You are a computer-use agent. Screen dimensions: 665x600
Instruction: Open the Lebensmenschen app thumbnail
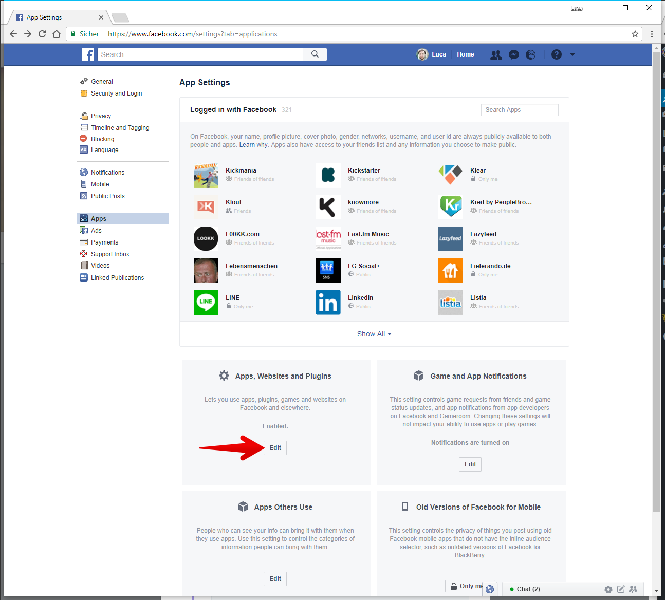tap(206, 271)
